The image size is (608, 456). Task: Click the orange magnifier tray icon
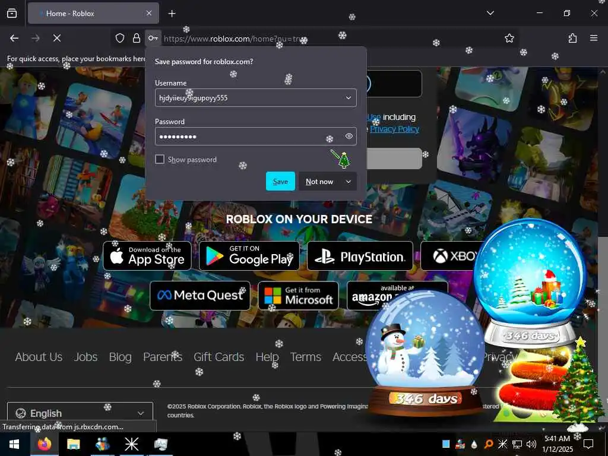(x=489, y=444)
